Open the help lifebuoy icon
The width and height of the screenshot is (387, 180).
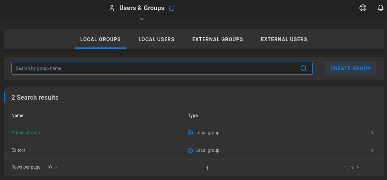click(363, 8)
